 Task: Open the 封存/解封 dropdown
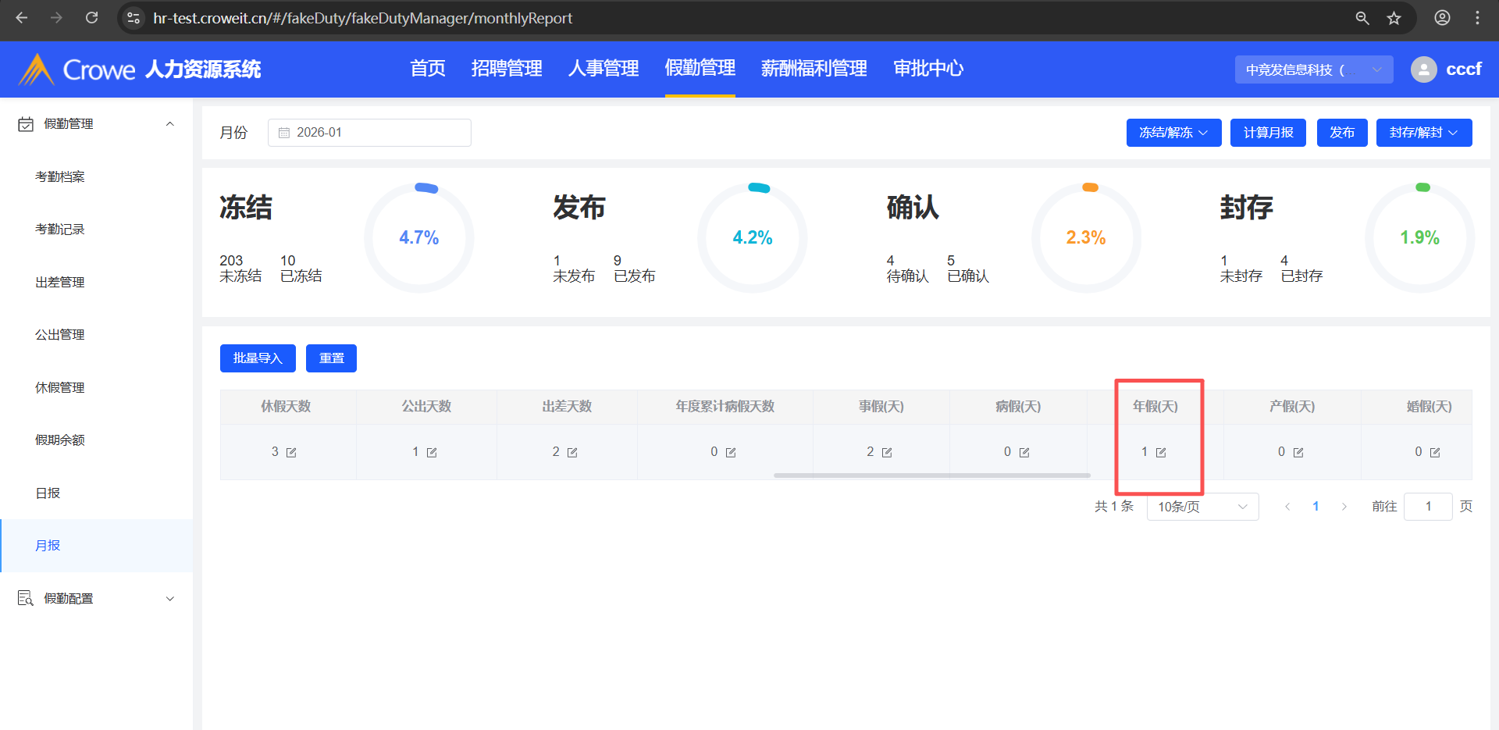(1423, 133)
